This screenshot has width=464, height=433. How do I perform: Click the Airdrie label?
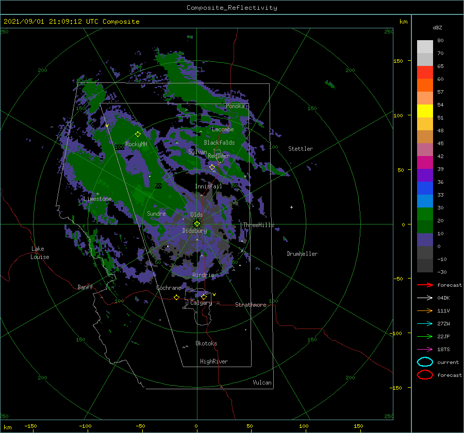[203, 275]
